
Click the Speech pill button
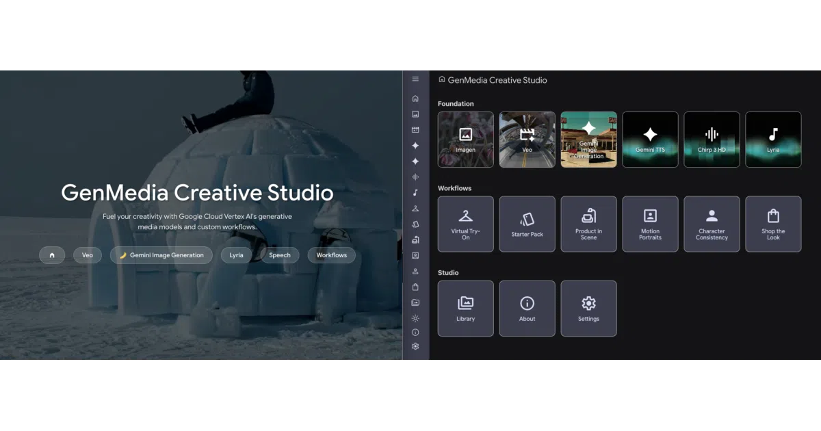click(x=280, y=255)
